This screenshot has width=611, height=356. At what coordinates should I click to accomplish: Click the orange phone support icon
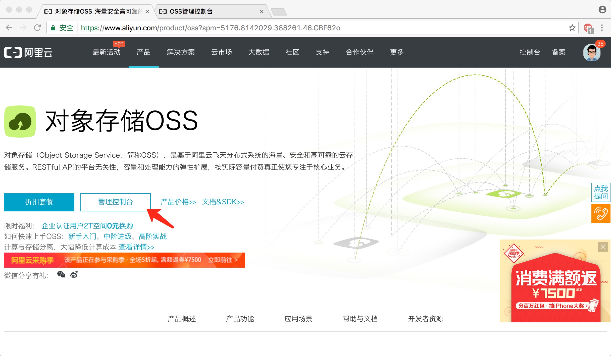point(601,213)
